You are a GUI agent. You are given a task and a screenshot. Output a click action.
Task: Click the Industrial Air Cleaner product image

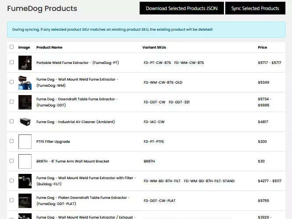pos(25,122)
